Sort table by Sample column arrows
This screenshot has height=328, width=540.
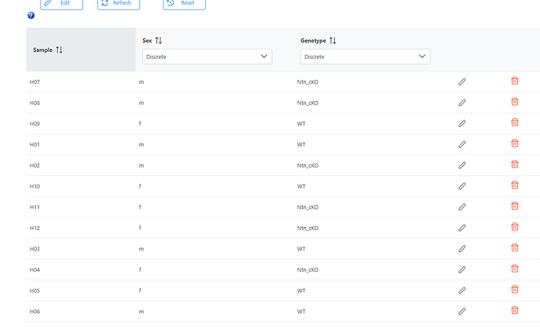[59, 50]
